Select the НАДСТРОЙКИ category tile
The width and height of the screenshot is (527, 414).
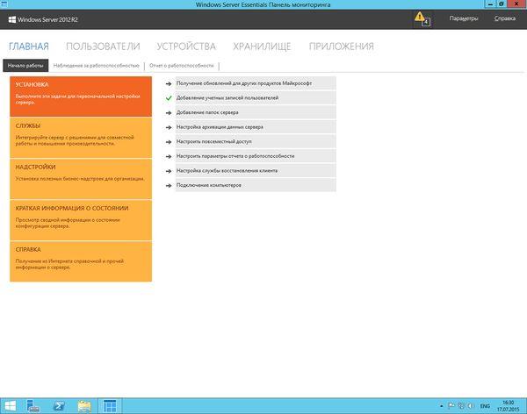click(x=81, y=179)
